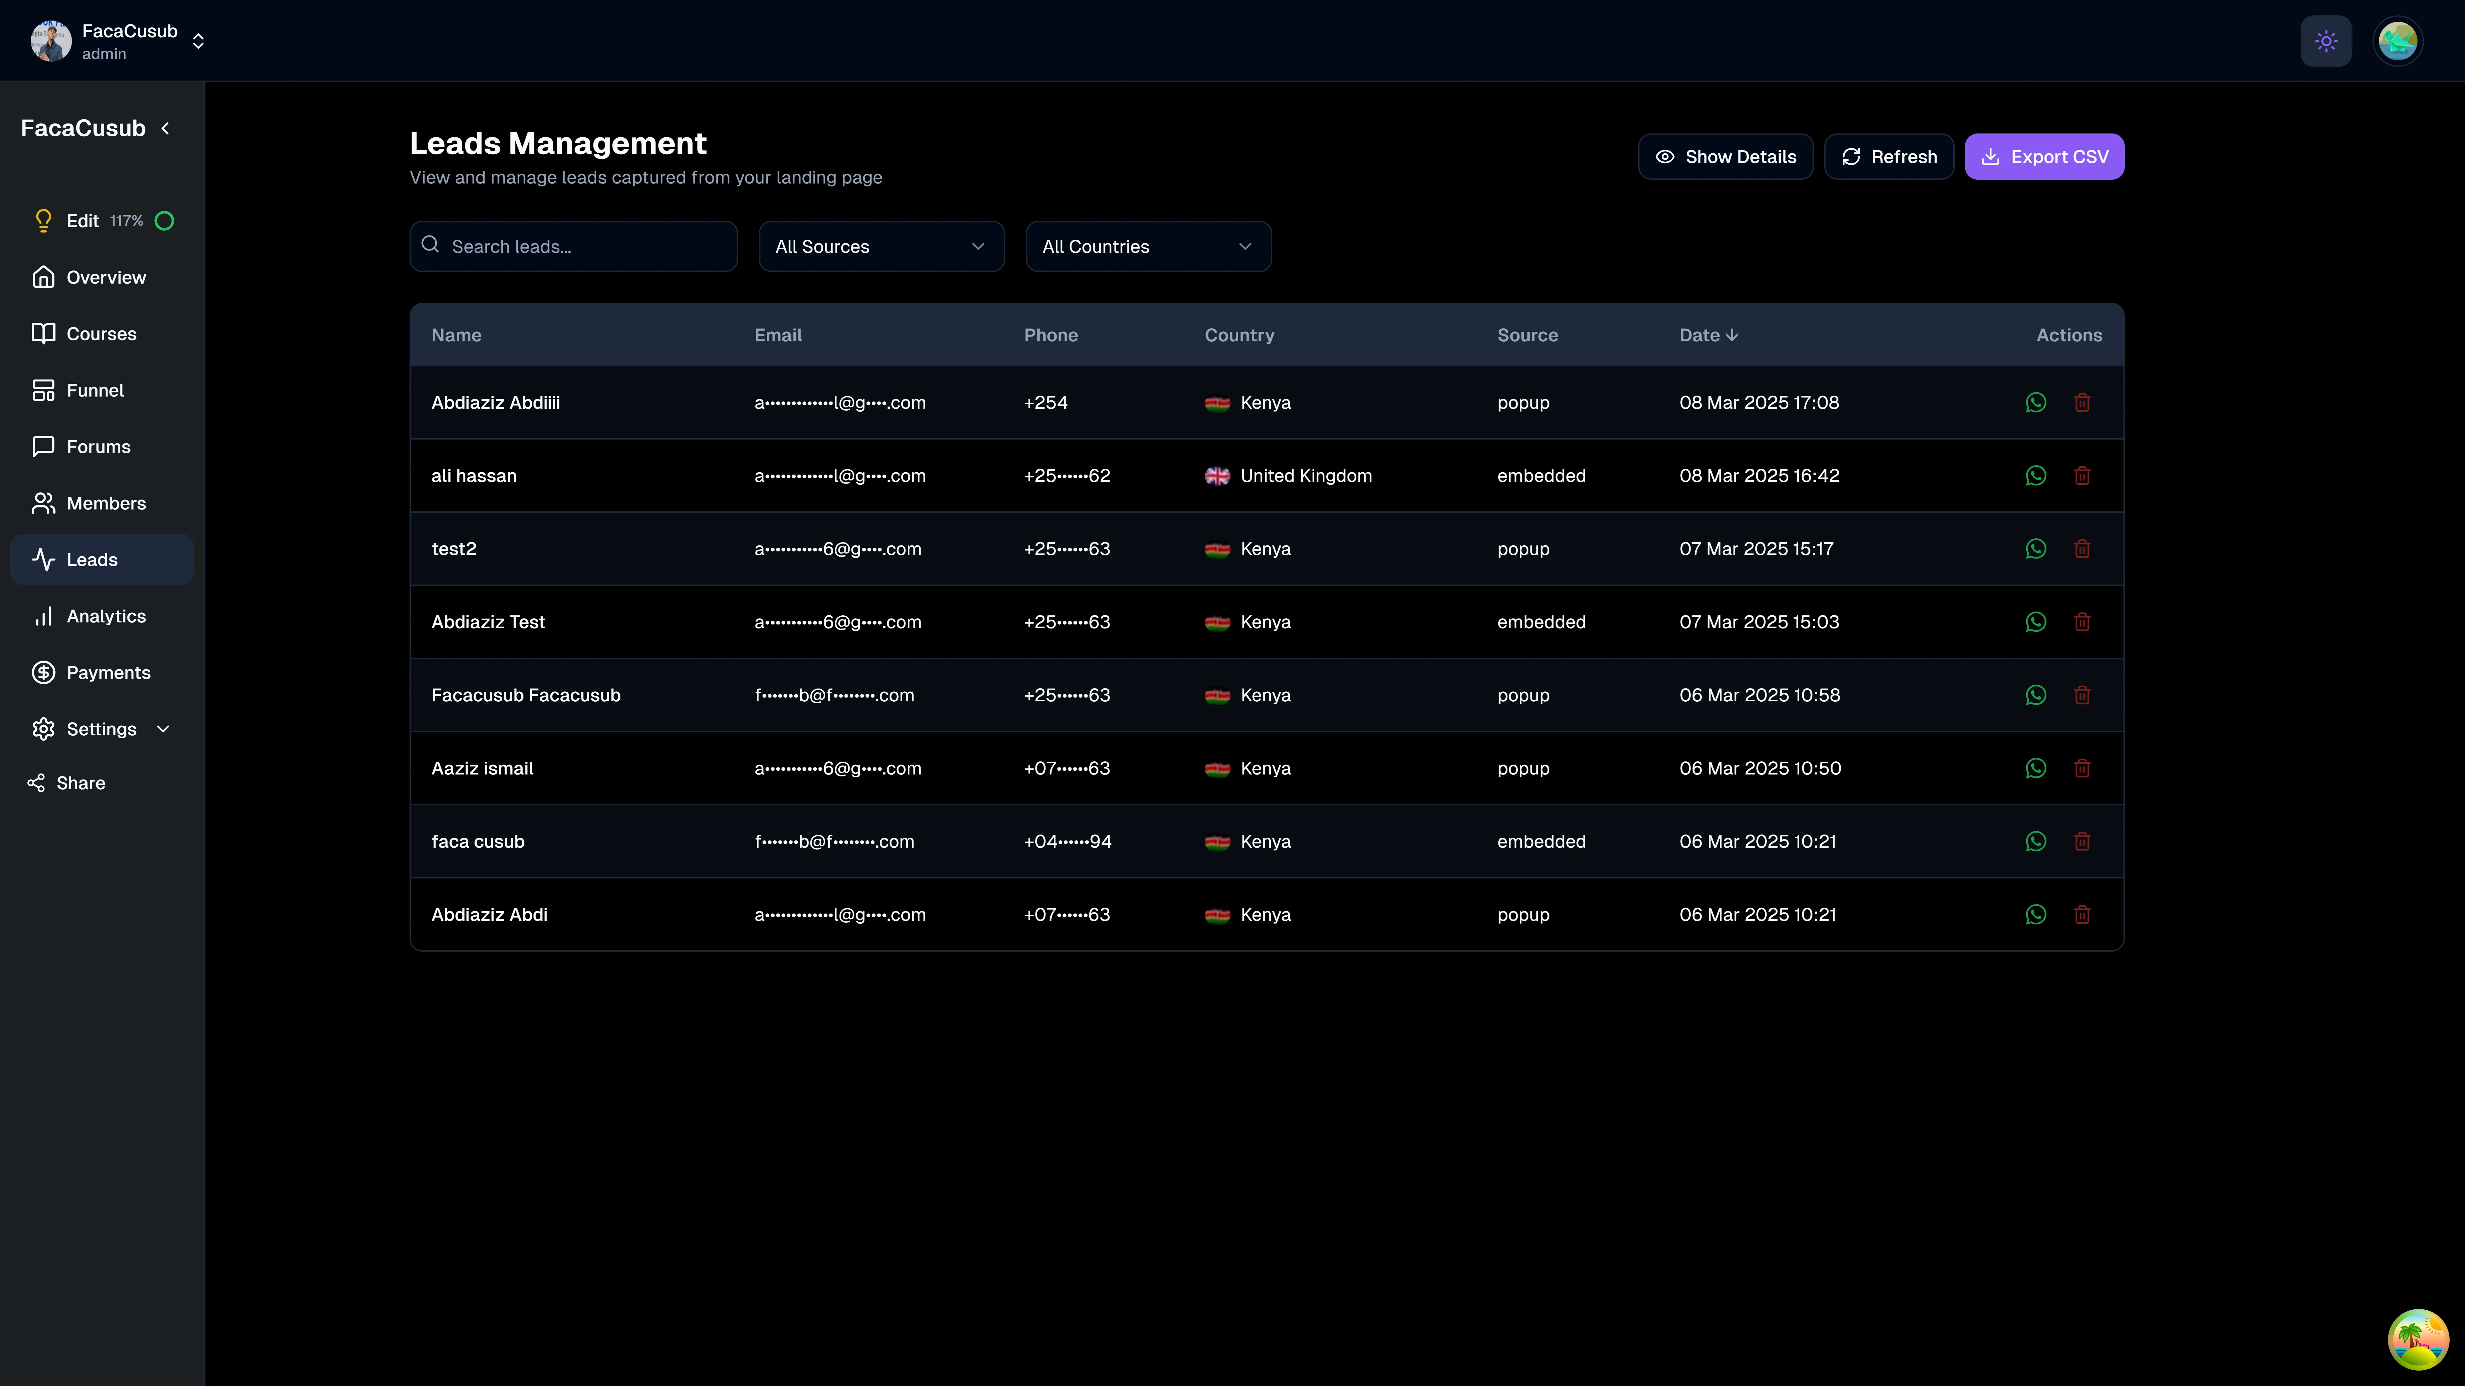Click the 117% progress ring indicator
Viewport: 2465px width, 1386px height.
(x=165, y=221)
